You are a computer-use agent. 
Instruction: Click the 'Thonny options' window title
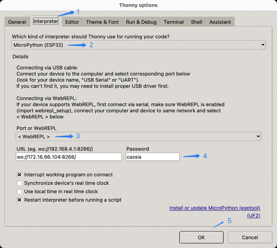coord(138,5)
